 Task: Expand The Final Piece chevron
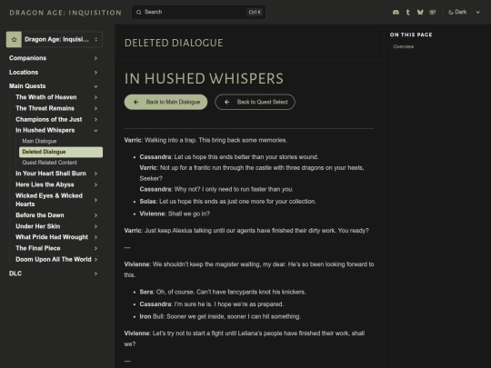95,248
